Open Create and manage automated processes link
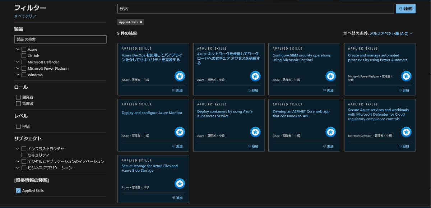The height and width of the screenshot is (208, 431). click(x=378, y=57)
